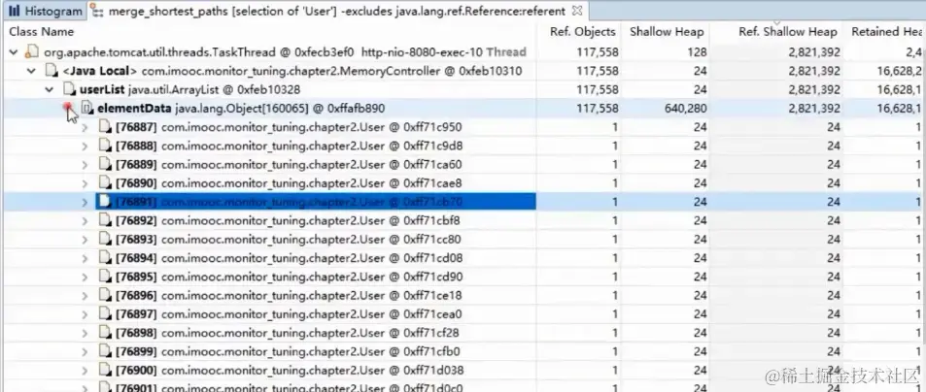Click the object icon of [76895] User
Screen dimensions: 926x392
[105, 277]
